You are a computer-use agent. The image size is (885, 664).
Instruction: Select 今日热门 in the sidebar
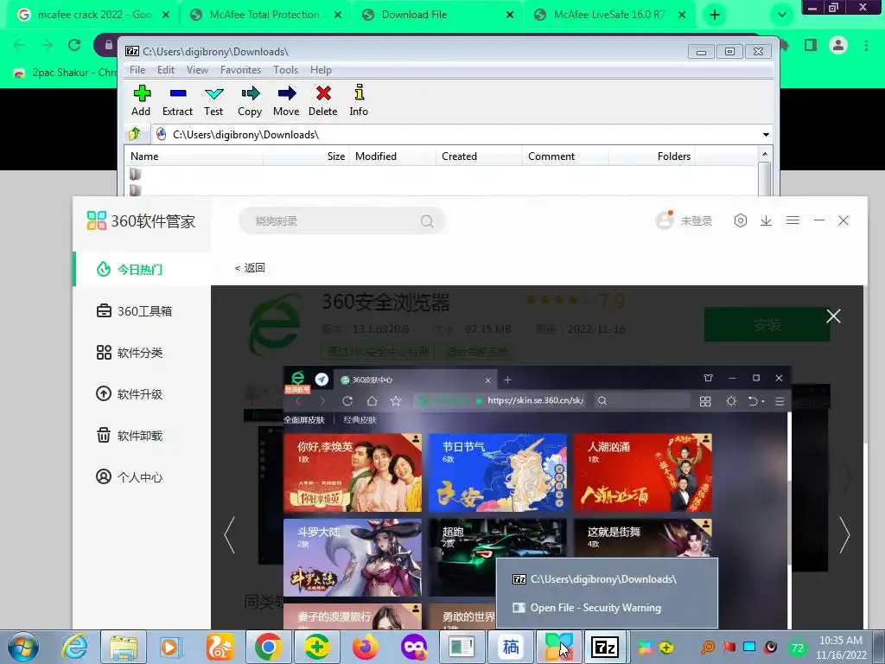tap(143, 270)
